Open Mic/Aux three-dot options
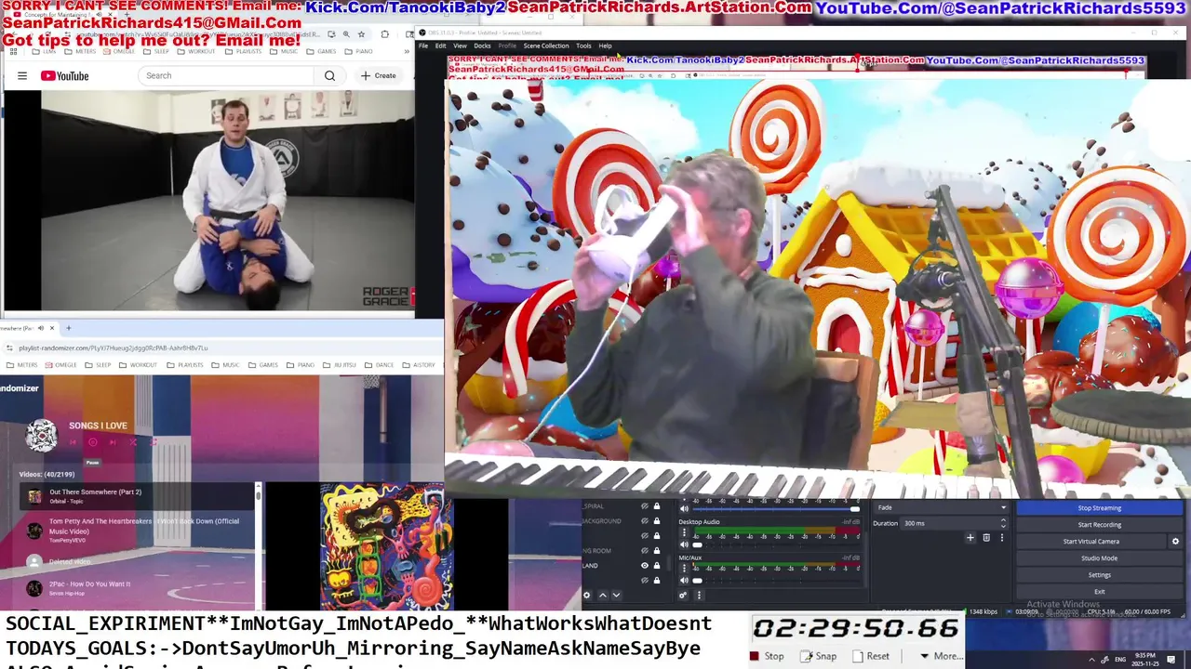 (685, 569)
